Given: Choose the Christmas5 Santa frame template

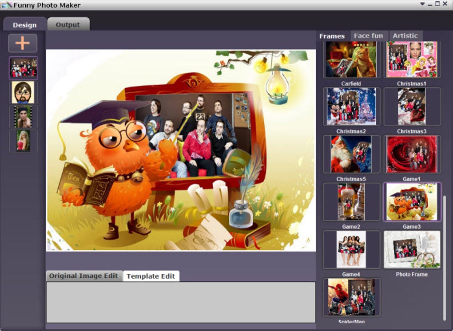Looking at the screenshot, I should [x=351, y=154].
